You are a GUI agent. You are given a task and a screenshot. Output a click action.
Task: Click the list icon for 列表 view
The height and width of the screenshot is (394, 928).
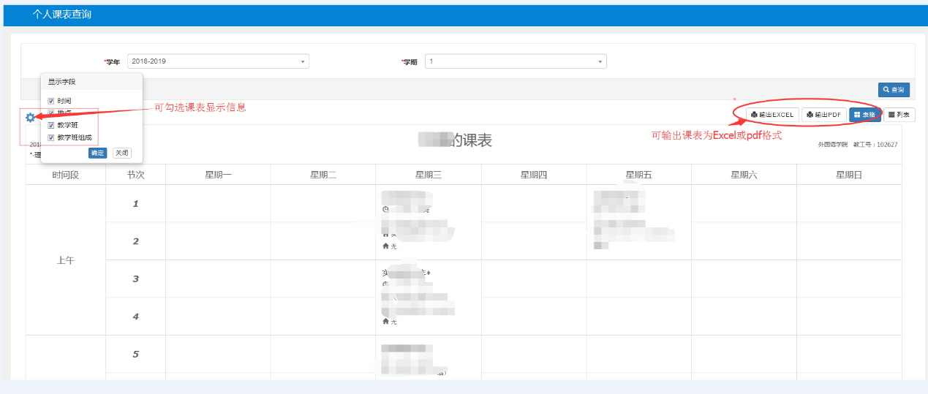tap(891, 115)
